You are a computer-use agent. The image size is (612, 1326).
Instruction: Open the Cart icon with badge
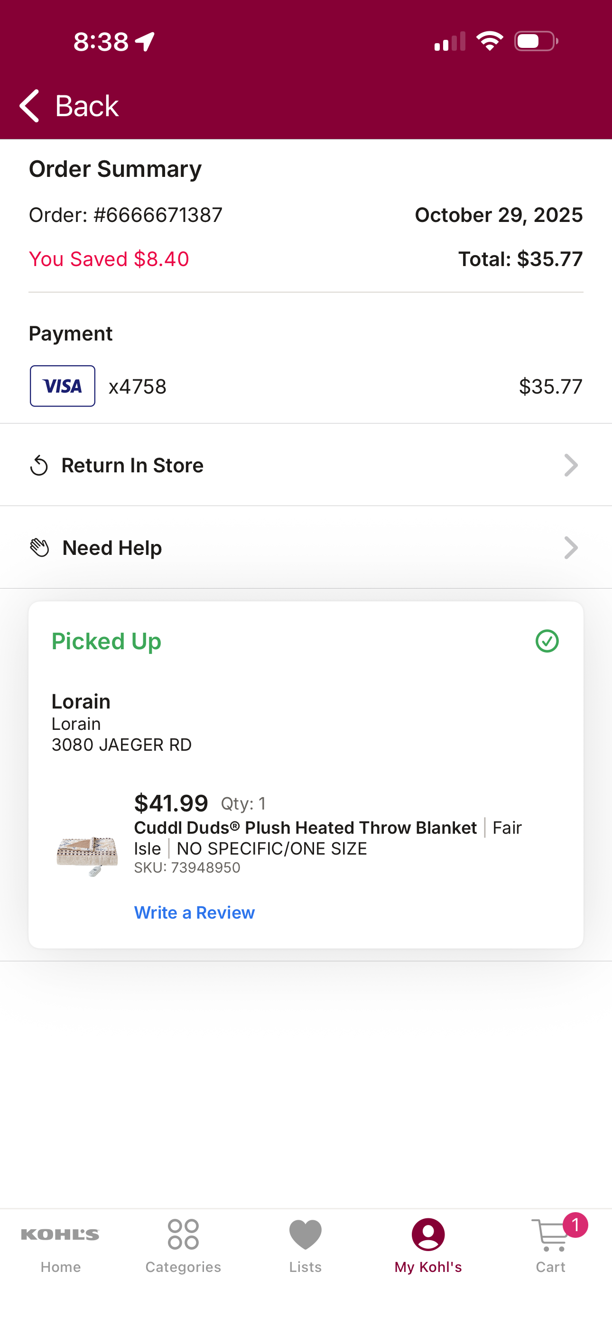551,1244
